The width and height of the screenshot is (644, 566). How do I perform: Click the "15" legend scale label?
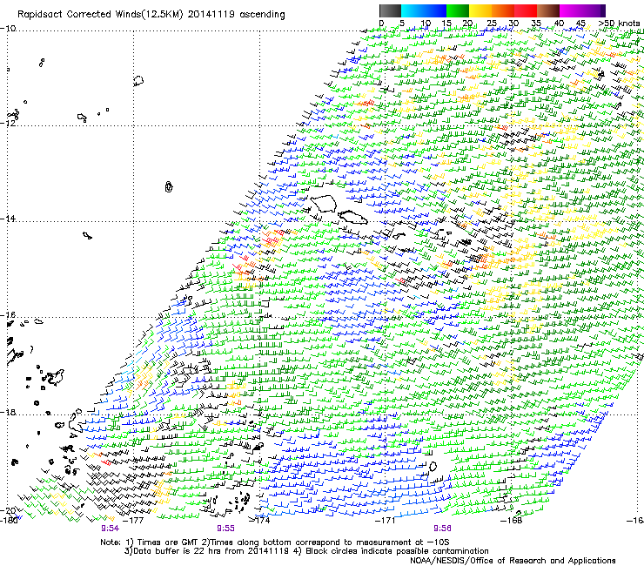click(446, 24)
